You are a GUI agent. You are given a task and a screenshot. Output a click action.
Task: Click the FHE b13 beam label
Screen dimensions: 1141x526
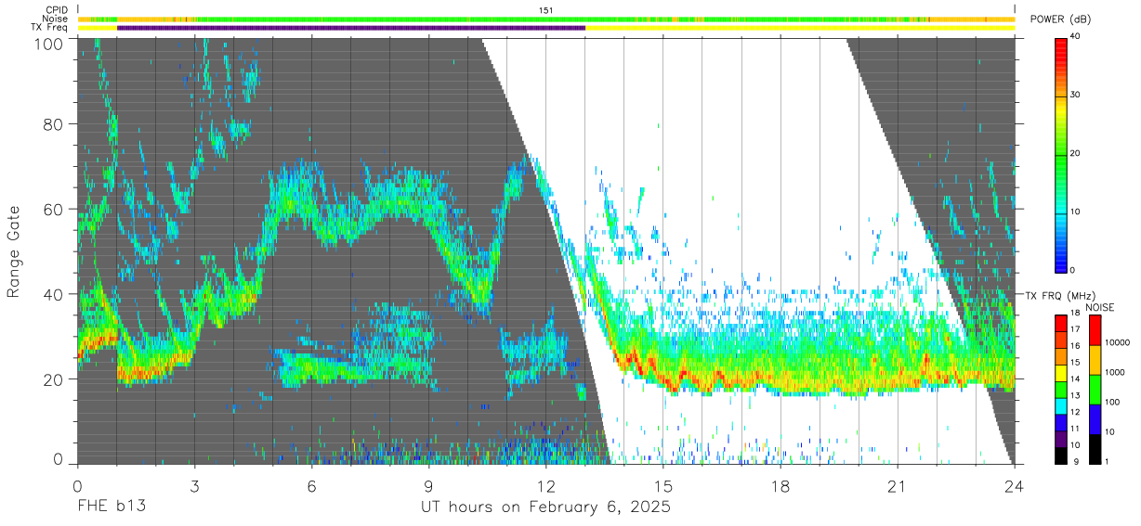point(111,507)
